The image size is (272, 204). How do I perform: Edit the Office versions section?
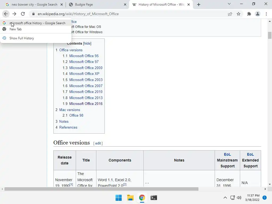(98, 143)
